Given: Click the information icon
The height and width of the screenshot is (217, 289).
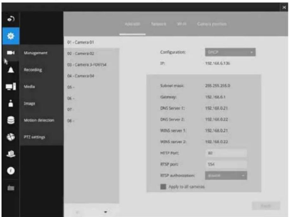Looking at the screenshot, I should (11, 171).
